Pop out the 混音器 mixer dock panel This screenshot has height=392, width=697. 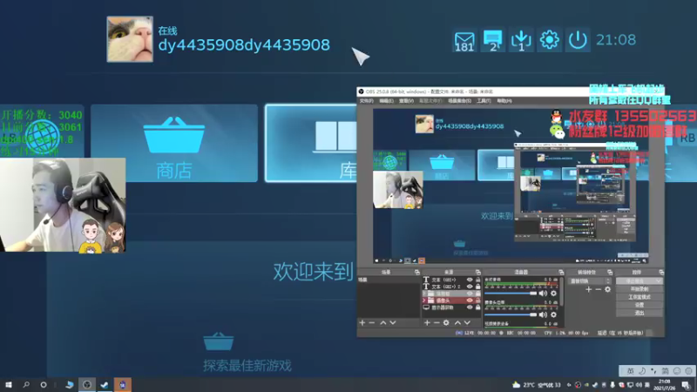[561, 272]
